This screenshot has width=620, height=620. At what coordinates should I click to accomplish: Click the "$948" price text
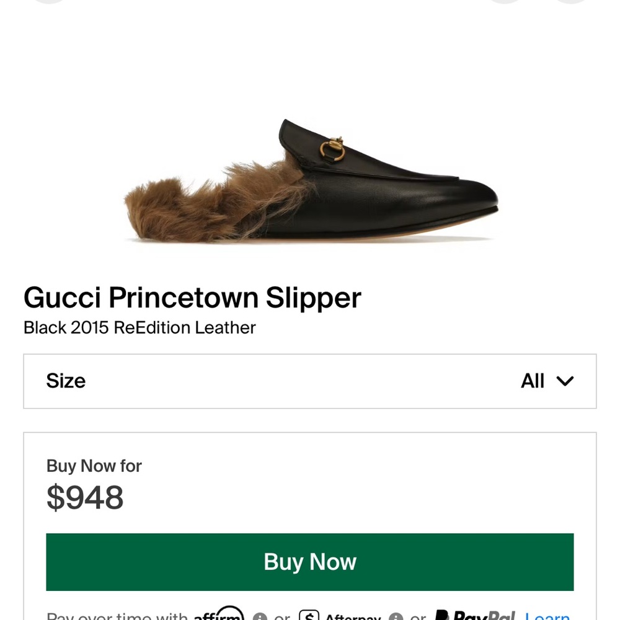[84, 496]
